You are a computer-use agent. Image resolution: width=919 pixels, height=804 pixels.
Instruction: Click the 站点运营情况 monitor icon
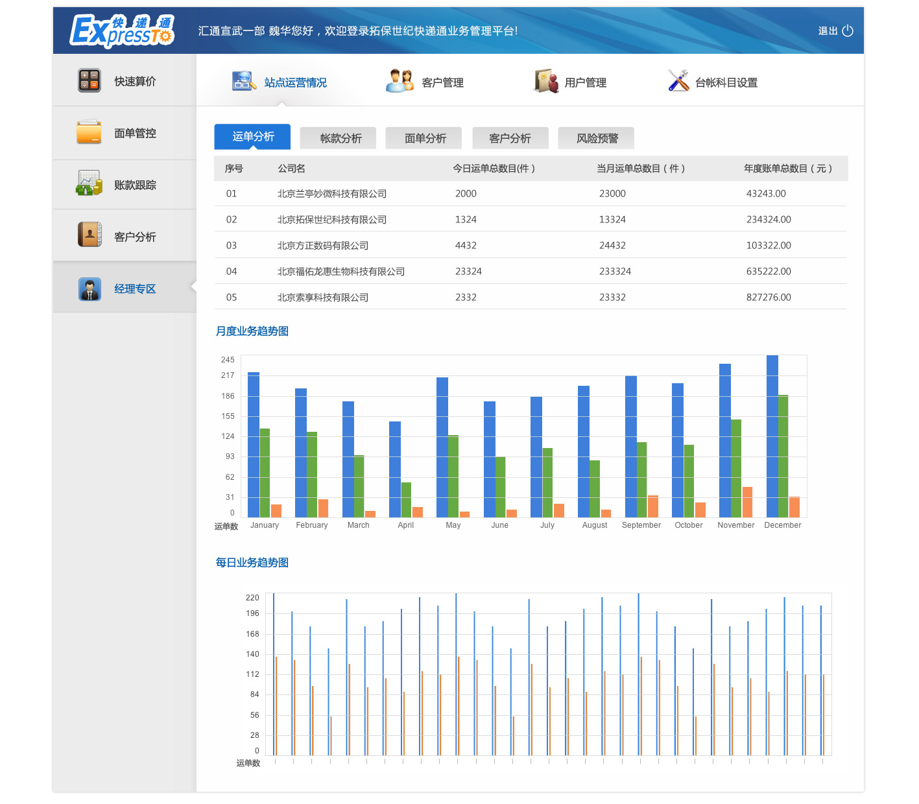coord(244,82)
